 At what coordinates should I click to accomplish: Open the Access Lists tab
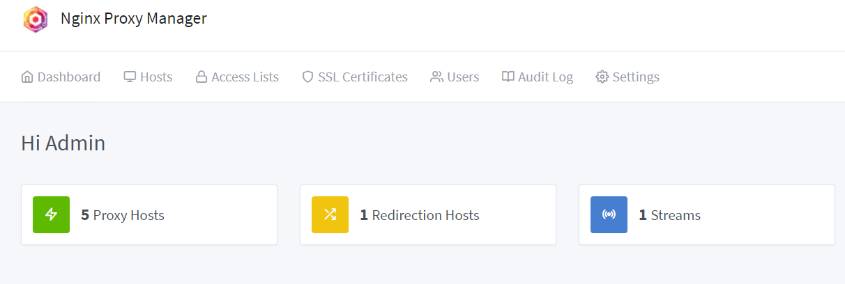(245, 77)
